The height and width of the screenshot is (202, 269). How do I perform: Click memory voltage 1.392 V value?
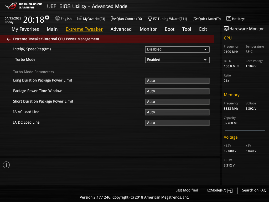(x=251, y=109)
